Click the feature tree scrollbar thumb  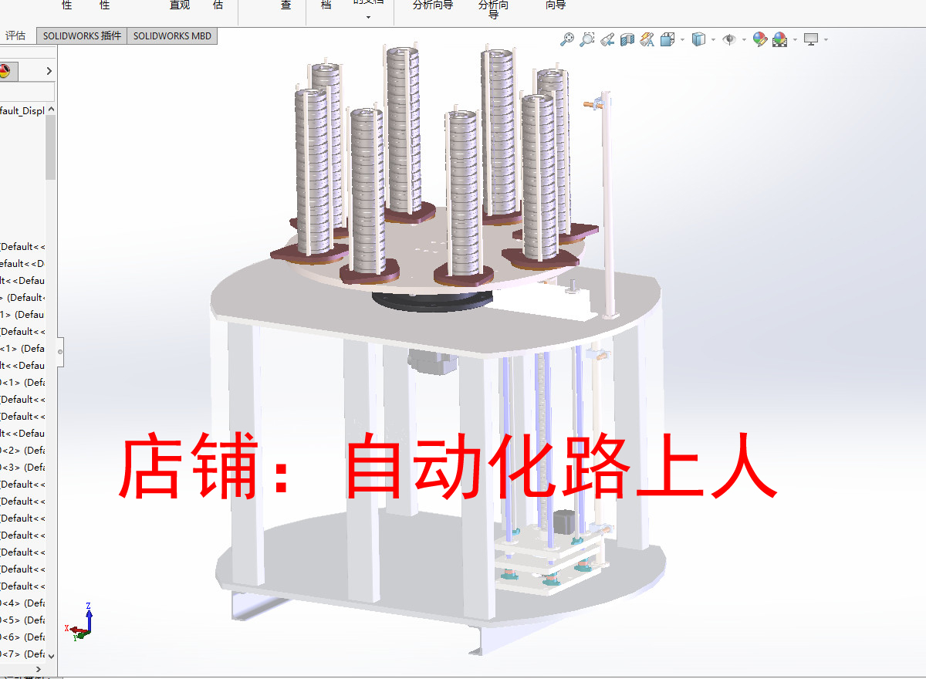51,147
